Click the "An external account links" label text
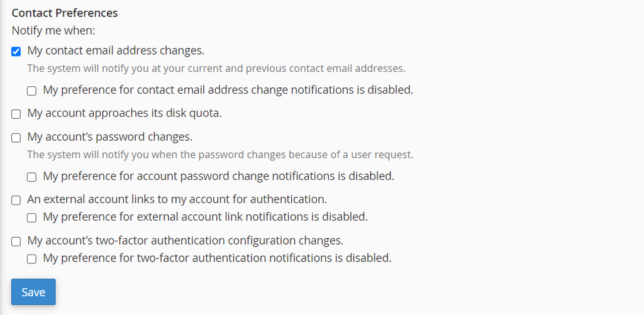644x315 pixels. (177, 200)
